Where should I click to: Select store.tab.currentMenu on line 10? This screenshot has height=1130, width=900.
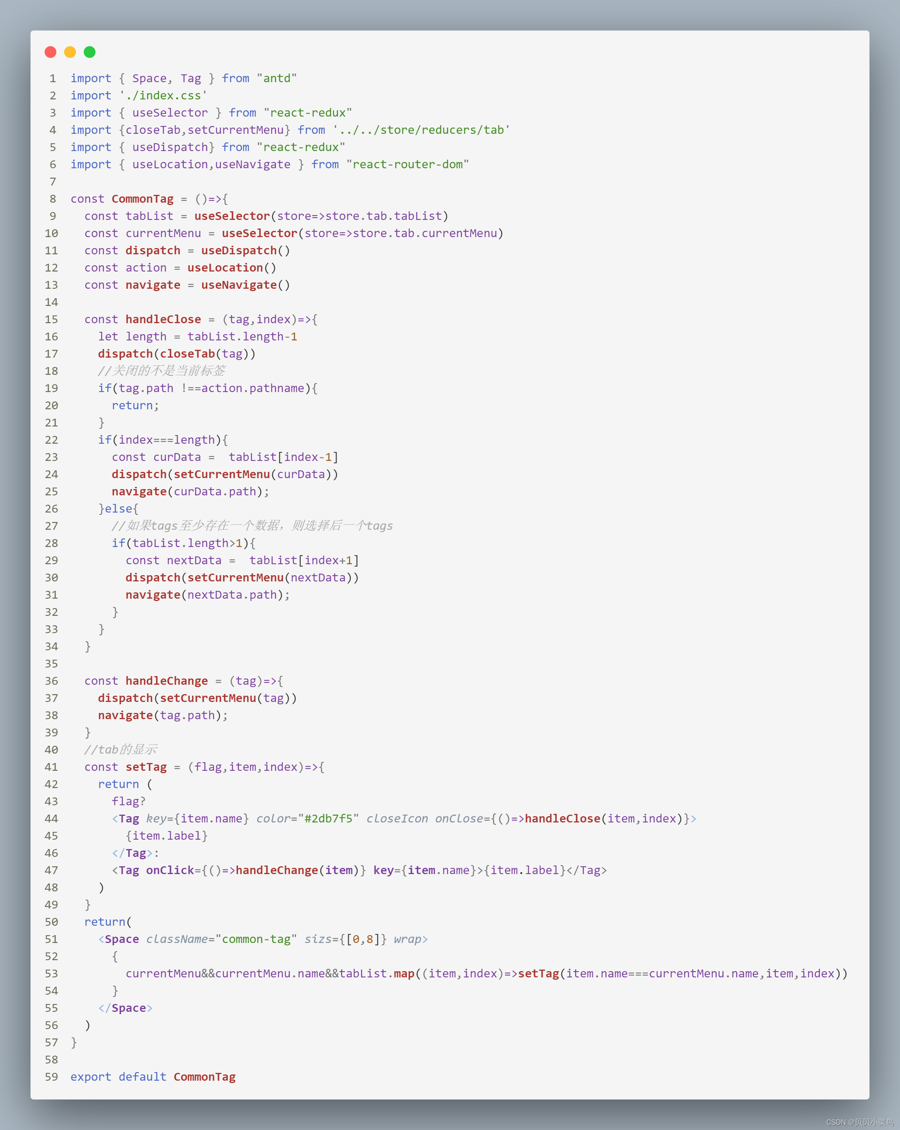tap(425, 233)
